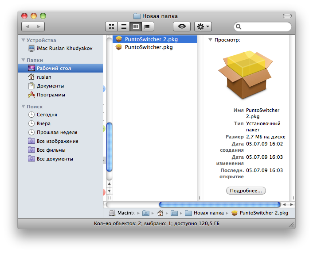313x253 pixels.
Task: Zoom window with the green button
Action: (x=43, y=16)
